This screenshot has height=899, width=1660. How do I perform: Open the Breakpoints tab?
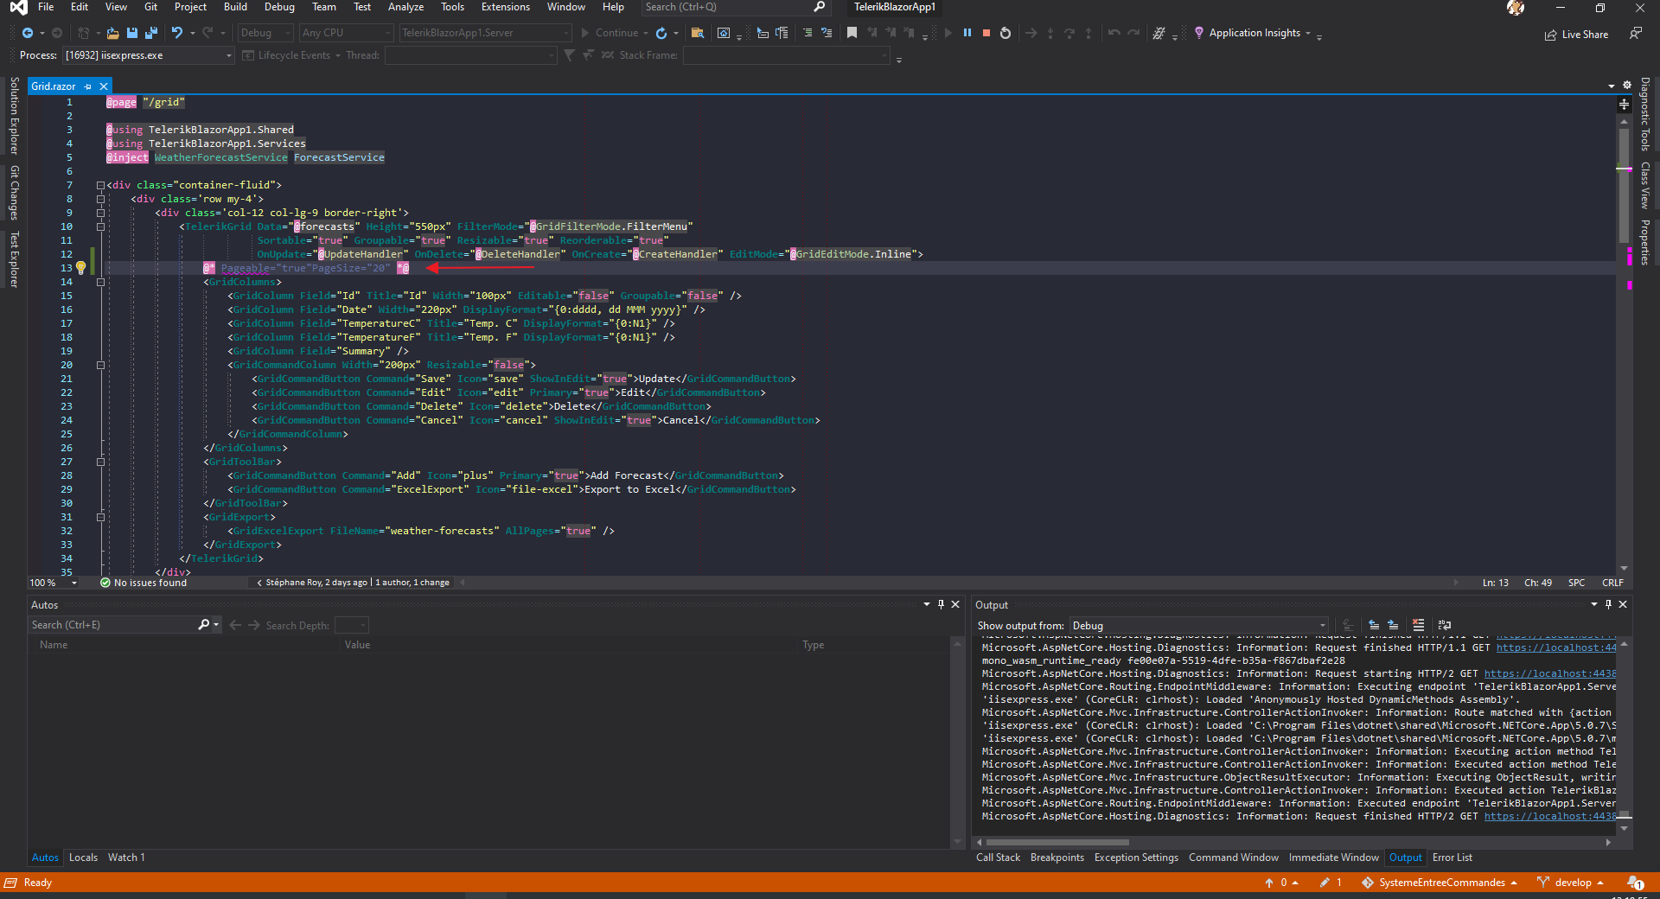point(1057,858)
